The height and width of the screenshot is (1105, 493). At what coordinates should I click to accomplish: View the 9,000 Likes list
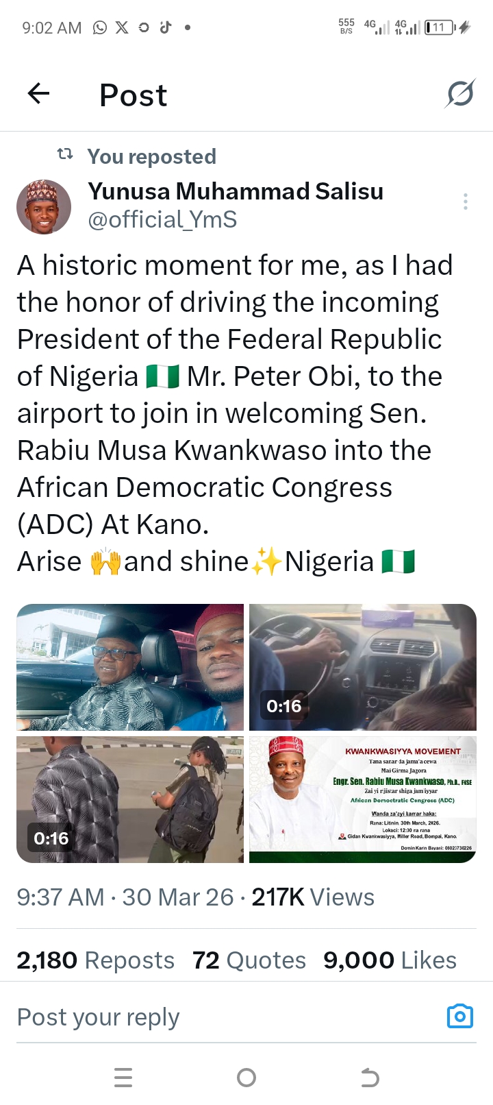(390, 960)
